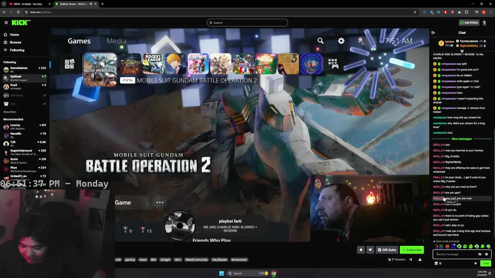The image size is (495, 278).
Task: Click the 'WeedCommunity' stream tag
Action: coord(196,260)
